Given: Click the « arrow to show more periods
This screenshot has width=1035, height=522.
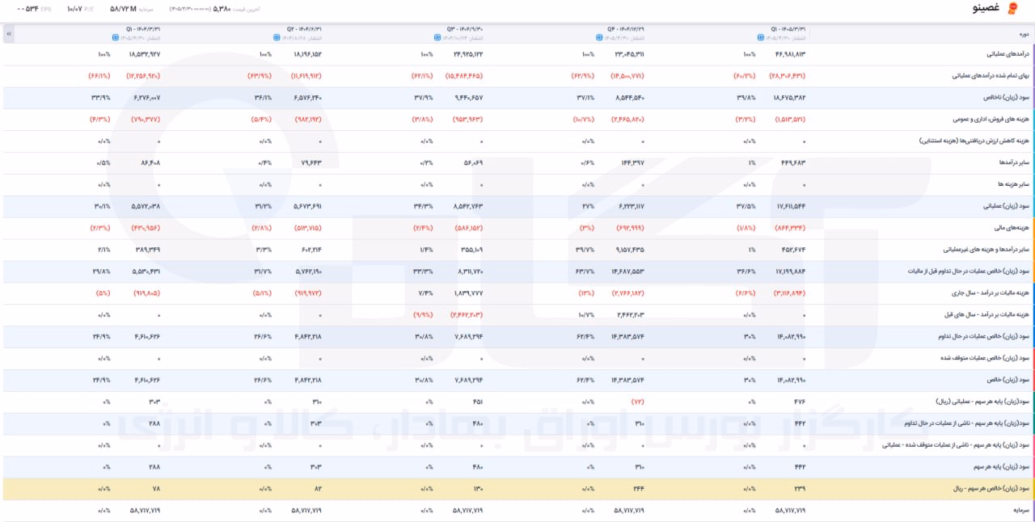Looking at the screenshot, I should pos(9,35).
